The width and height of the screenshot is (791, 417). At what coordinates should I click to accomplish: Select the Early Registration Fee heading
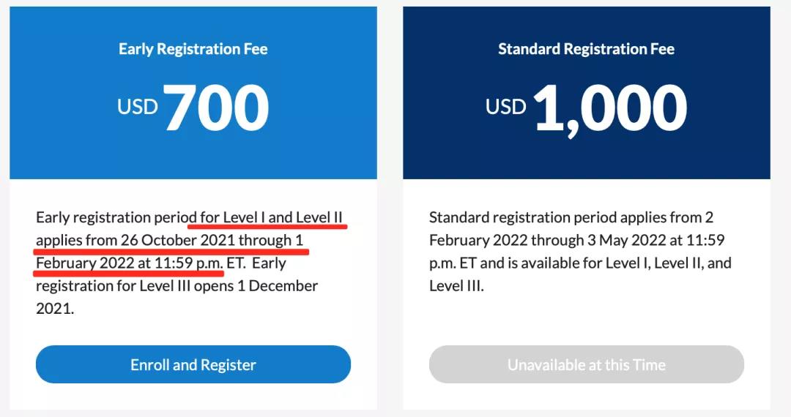coord(193,49)
